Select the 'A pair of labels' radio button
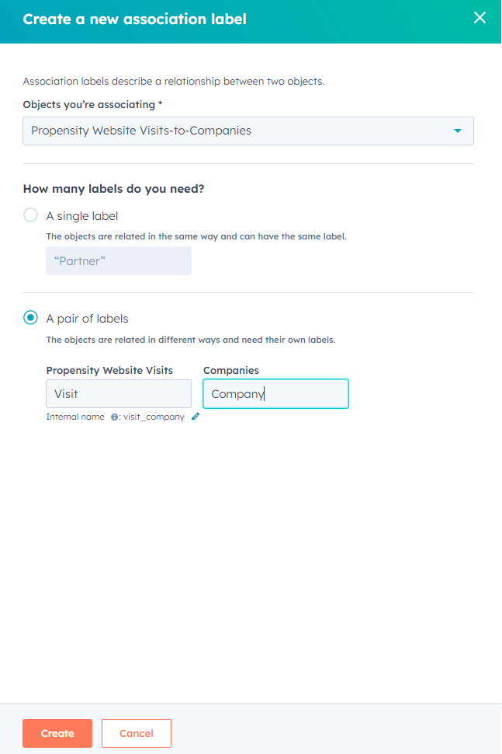The image size is (502, 754). (x=31, y=318)
